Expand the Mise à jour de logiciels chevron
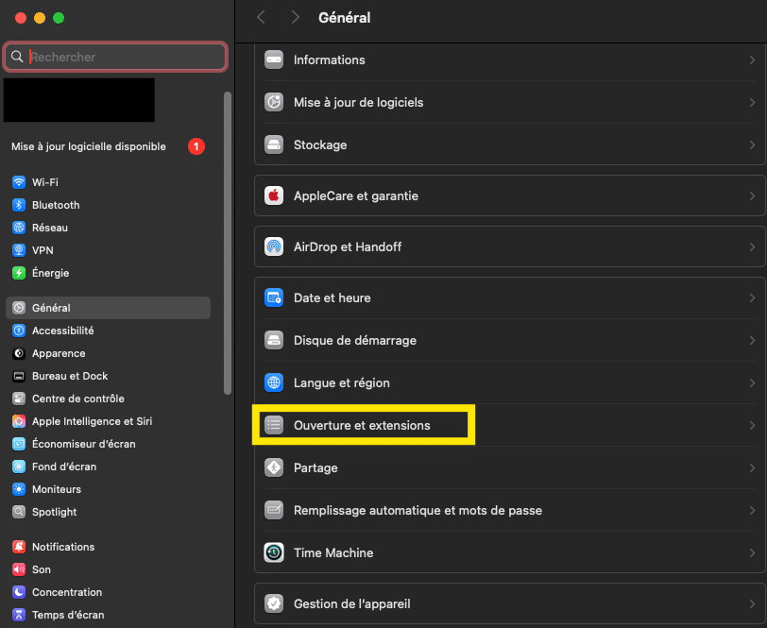The height and width of the screenshot is (628, 767). 752,102
